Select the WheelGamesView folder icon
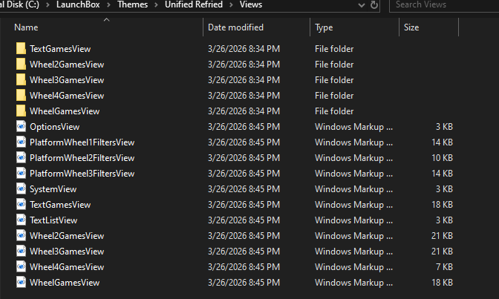The image size is (499, 299). [21, 111]
